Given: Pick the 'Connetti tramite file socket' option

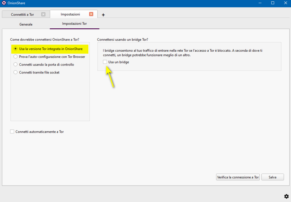Looking at the screenshot, I should pyautogui.click(x=16, y=72).
